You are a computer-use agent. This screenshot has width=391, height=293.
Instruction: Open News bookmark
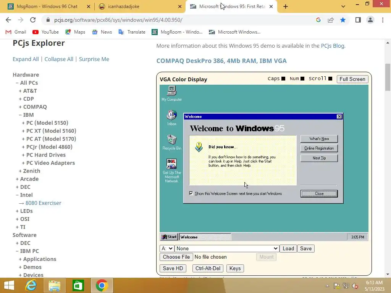102,32
